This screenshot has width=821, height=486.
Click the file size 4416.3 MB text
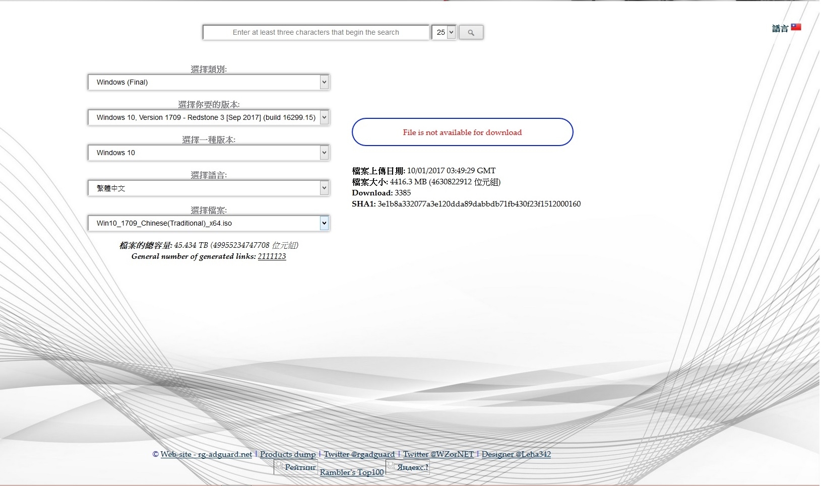(445, 182)
